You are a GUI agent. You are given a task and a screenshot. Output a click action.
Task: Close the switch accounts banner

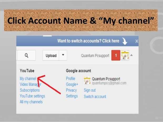pos(137,41)
